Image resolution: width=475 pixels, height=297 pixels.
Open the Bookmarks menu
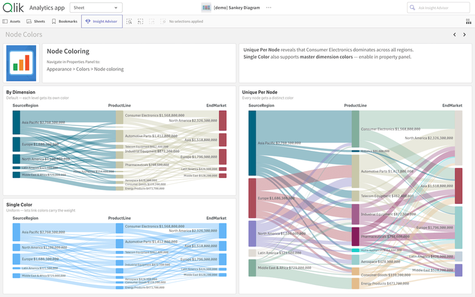click(x=65, y=22)
